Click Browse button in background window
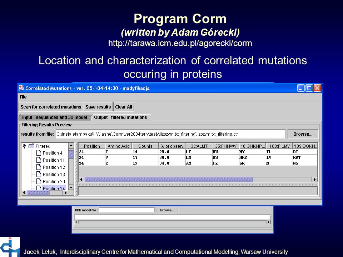343x257 pixels. coord(167,210)
